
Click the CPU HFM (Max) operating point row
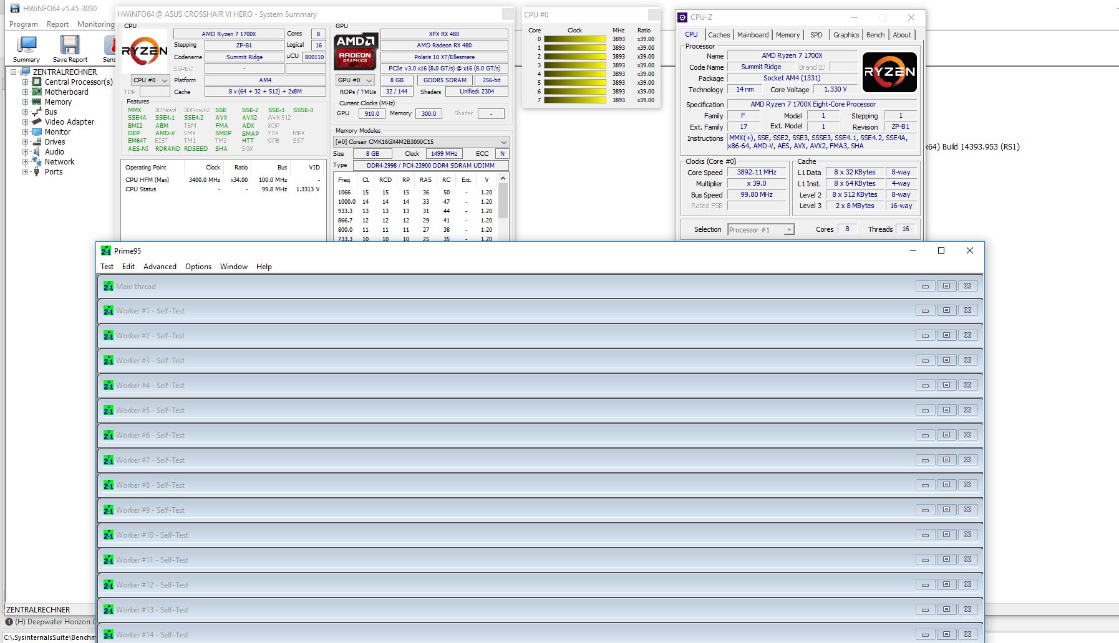coord(223,179)
